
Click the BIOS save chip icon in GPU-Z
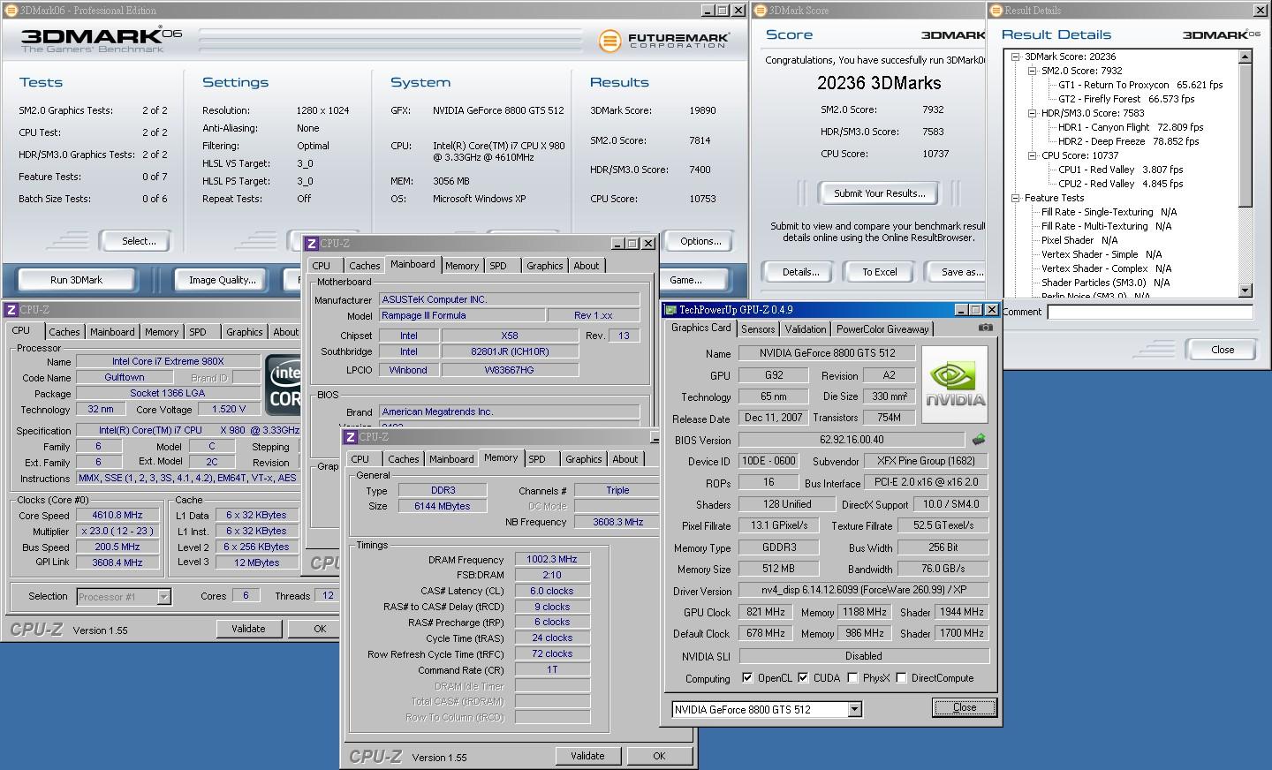(979, 439)
